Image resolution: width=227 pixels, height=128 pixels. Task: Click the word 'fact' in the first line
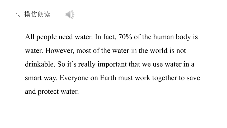point(110,37)
